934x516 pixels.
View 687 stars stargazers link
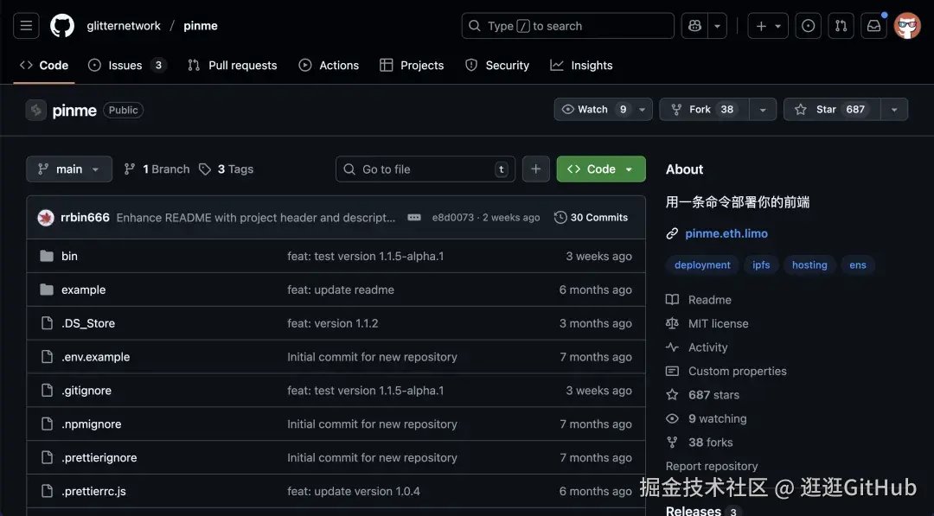(703, 395)
